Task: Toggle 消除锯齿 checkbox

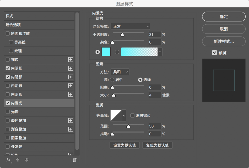Action: [132, 115]
